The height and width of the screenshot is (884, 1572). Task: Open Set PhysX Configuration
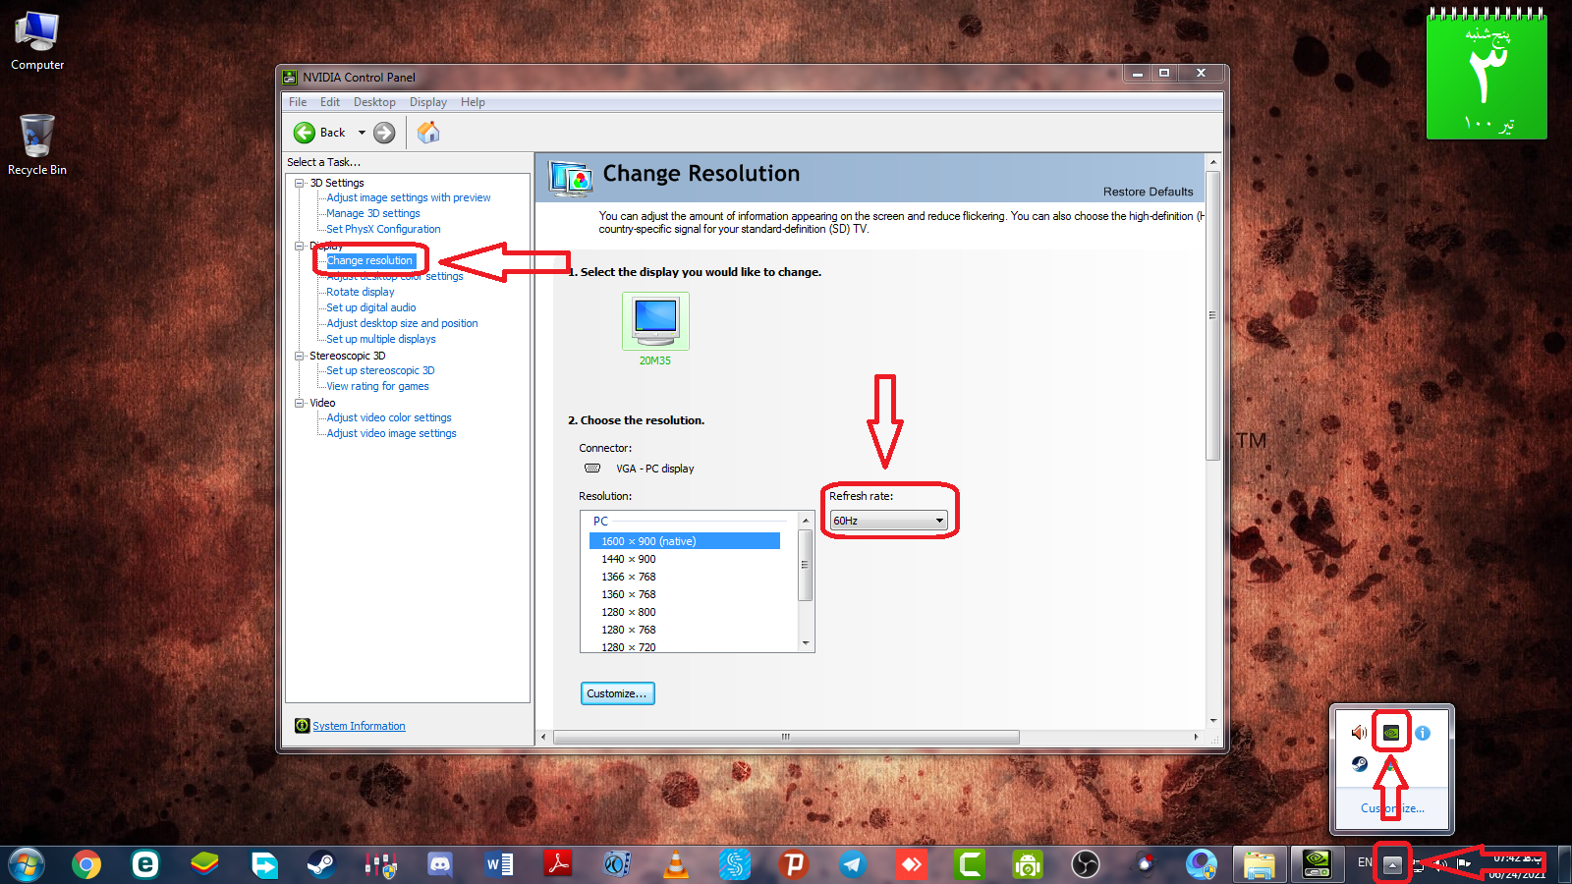pyautogui.click(x=383, y=229)
